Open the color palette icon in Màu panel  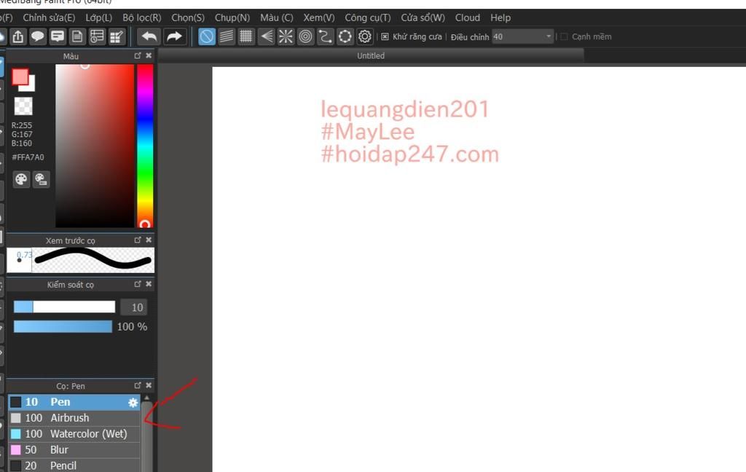(x=21, y=179)
